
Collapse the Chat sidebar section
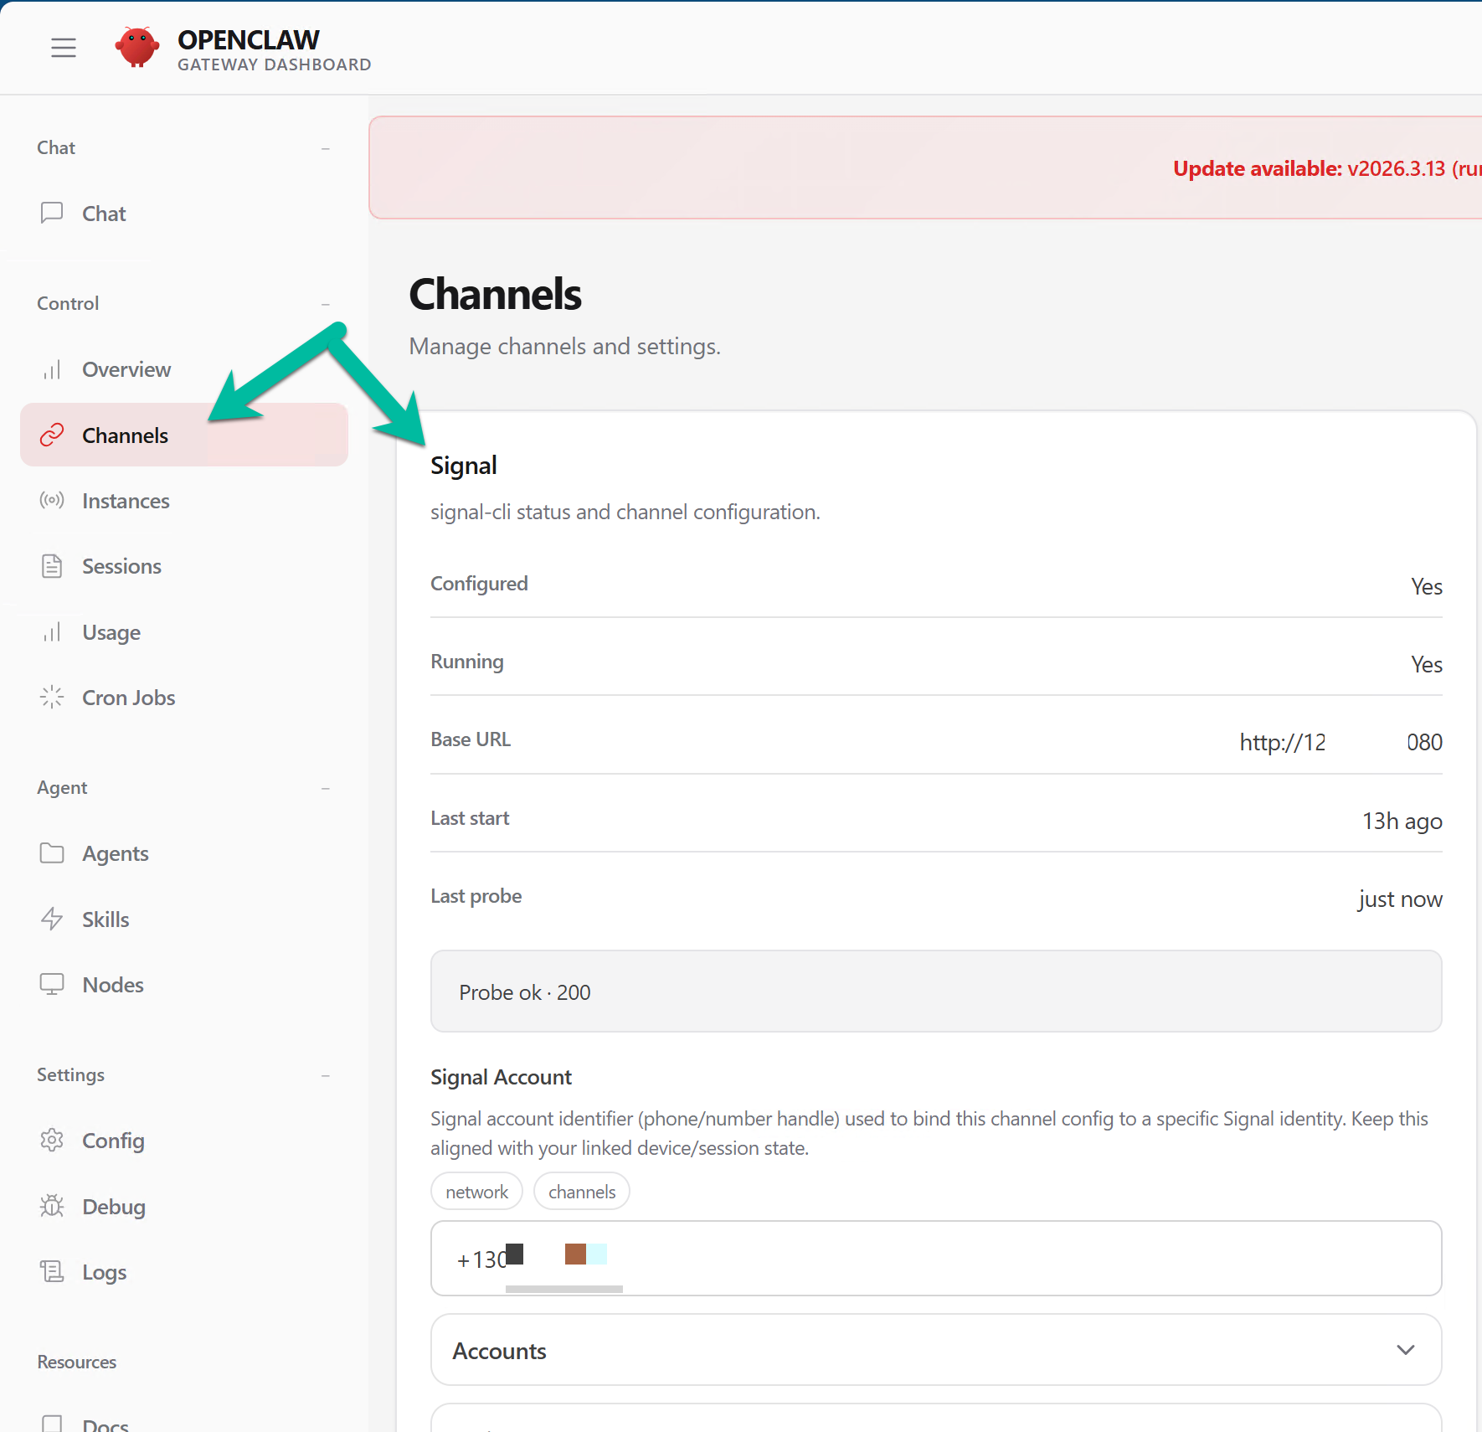point(325,148)
